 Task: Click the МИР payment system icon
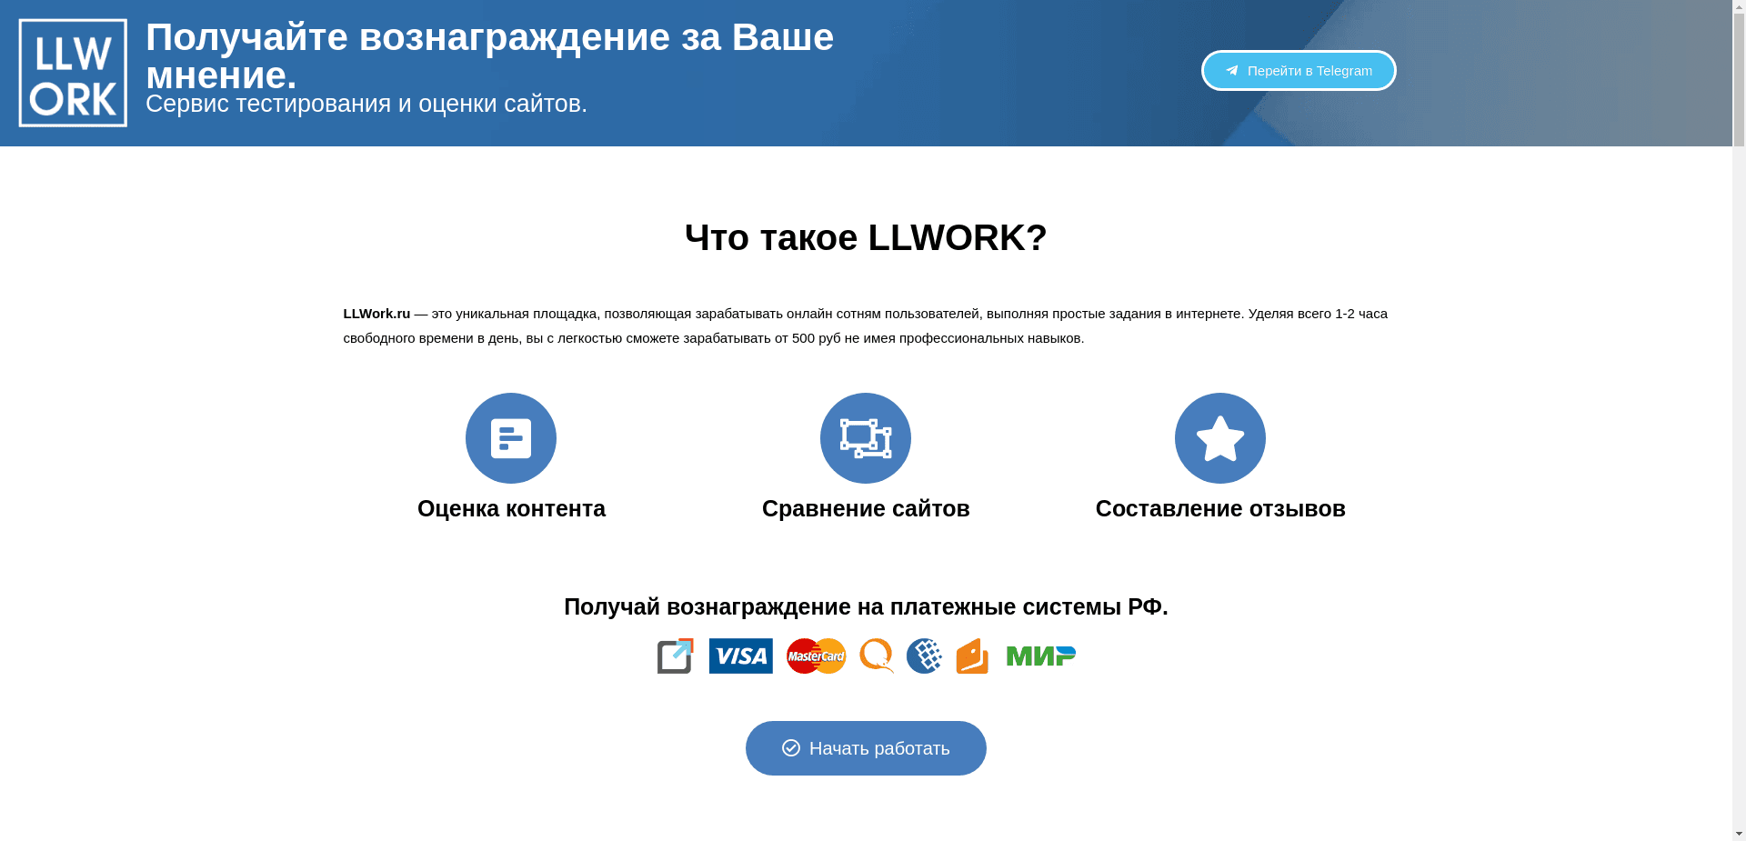tap(1039, 656)
